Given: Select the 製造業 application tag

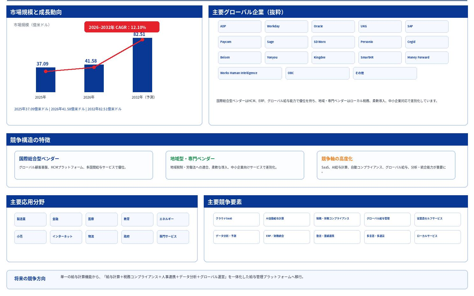Looking at the screenshot, I should click(30, 219).
